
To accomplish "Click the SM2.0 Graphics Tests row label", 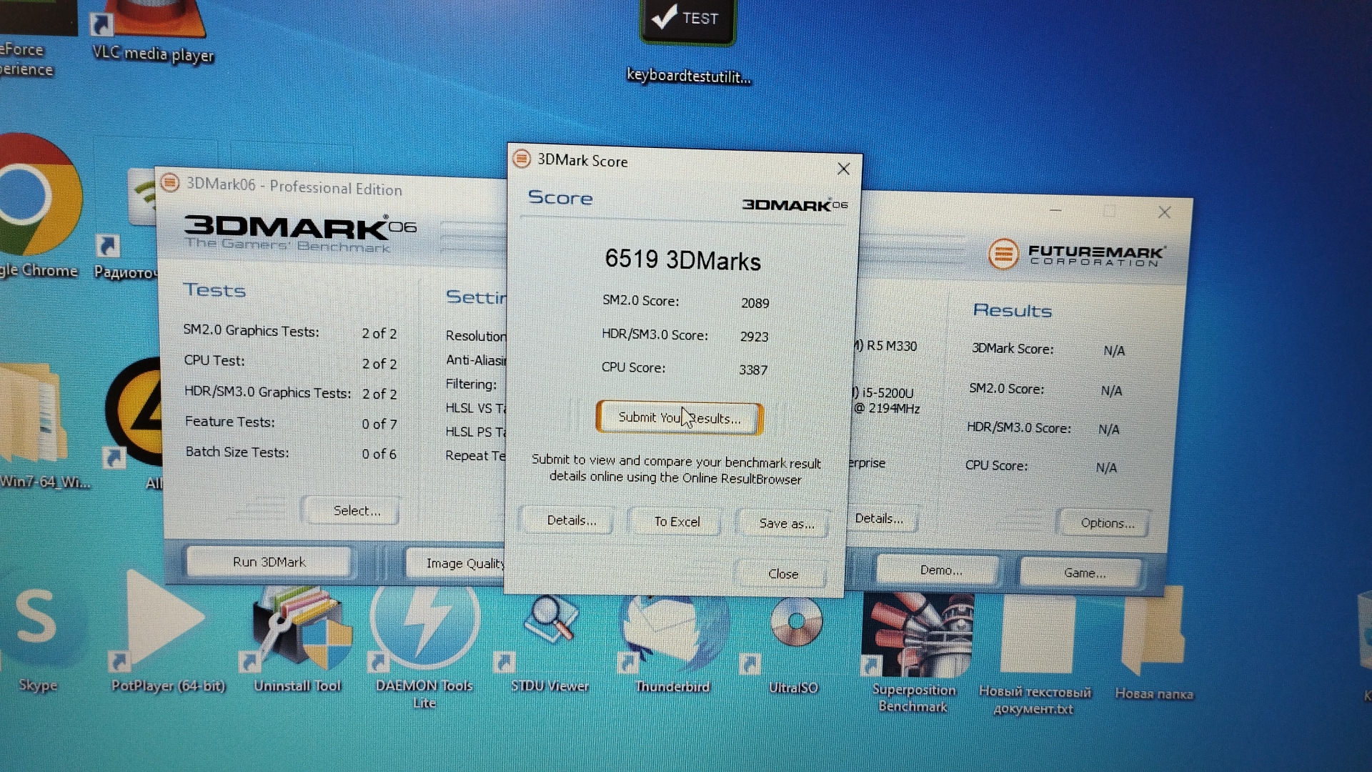I will [x=251, y=330].
